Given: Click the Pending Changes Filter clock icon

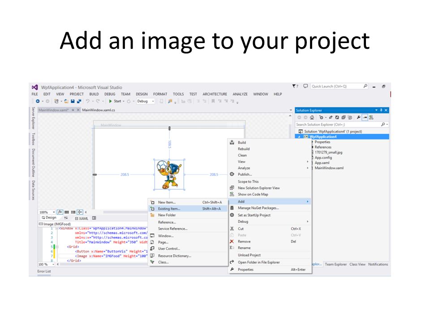Looking at the screenshot, I should (x=322, y=118).
